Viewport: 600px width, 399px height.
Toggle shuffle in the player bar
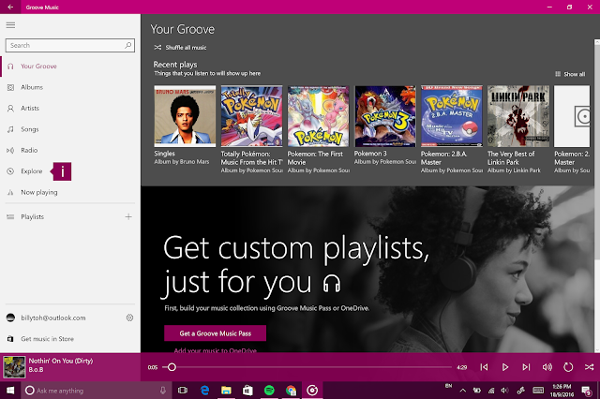pyautogui.click(x=590, y=367)
